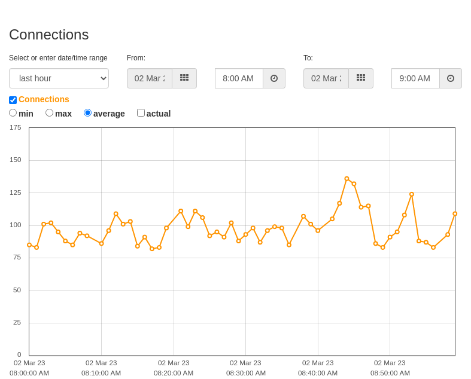This screenshot has height=379, width=471.
Task: Click the last data point at chart's right edge
Action: point(455,213)
